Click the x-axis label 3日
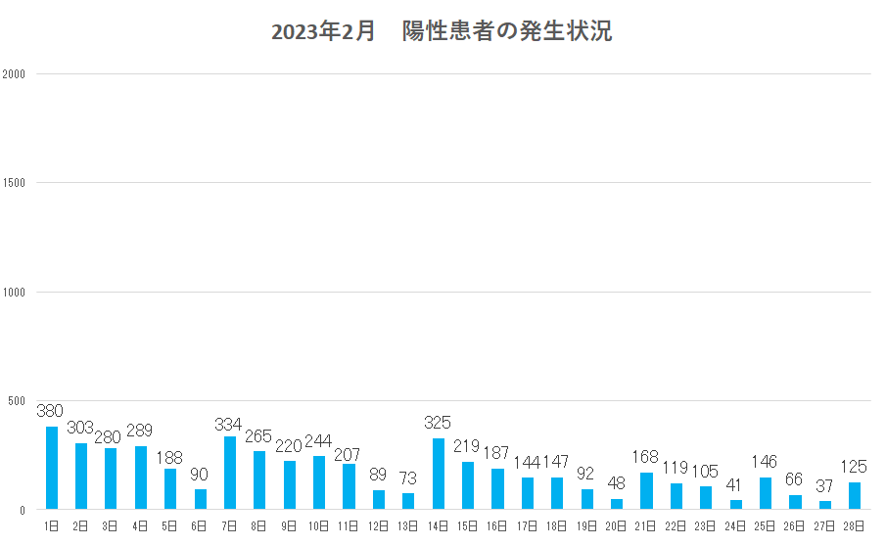 (x=110, y=526)
